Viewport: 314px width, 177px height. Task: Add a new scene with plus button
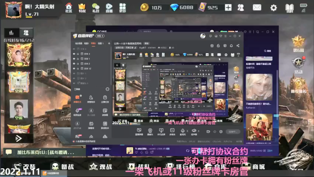109,43
